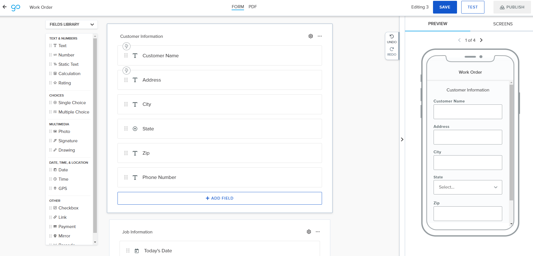Select Calculation field in library
The height and width of the screenshot is (256, 533).
(x=70, y=74)
